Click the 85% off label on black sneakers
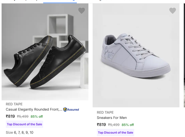The width and height of the screenshot is (185, 137). [x=37, y=117]
